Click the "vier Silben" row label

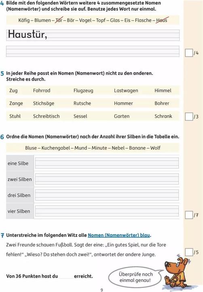click(x=19, y=211)
